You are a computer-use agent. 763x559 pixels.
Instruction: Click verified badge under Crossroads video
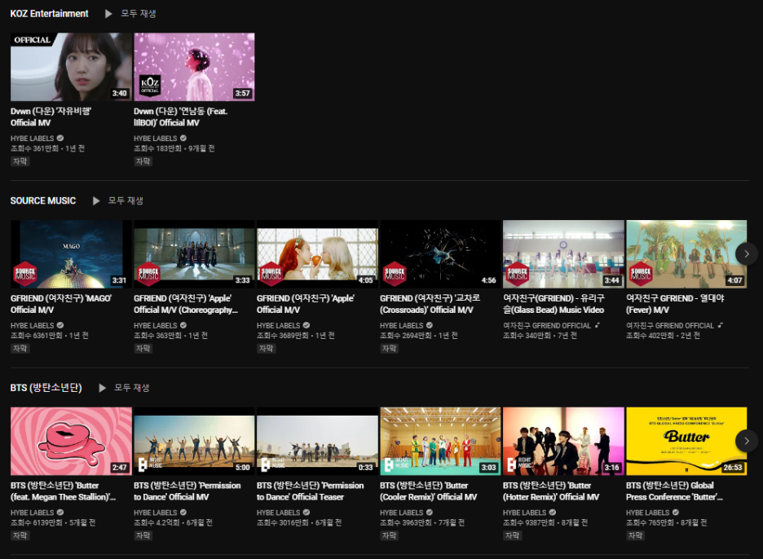click(429, 325)
